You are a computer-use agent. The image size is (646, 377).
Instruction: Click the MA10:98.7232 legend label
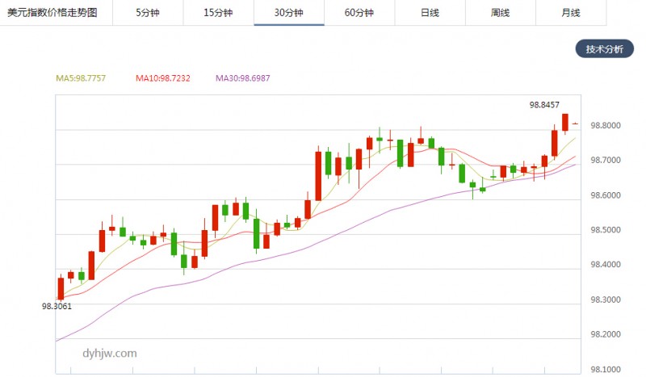163,78
